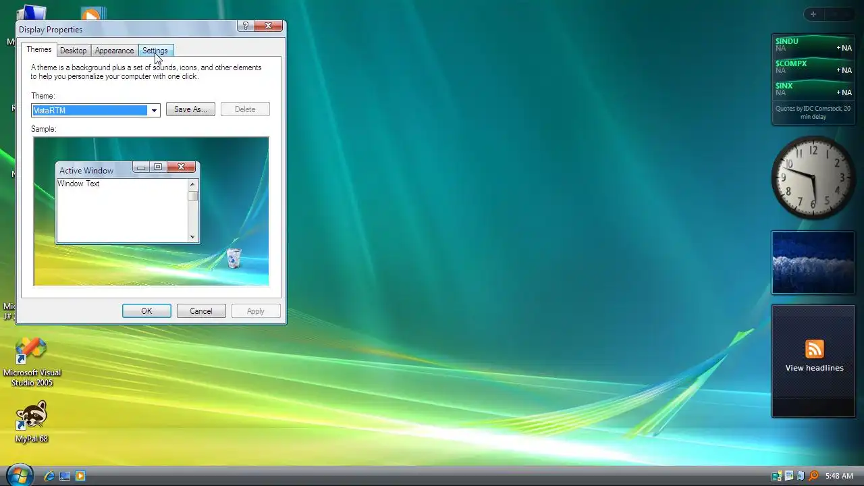Open the Start menu orb

point(19,475)
